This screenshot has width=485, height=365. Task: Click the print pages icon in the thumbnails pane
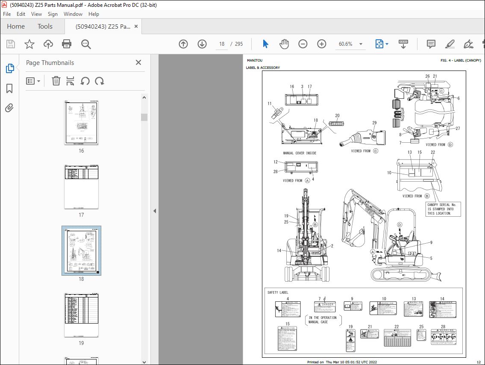click(70, 81)
